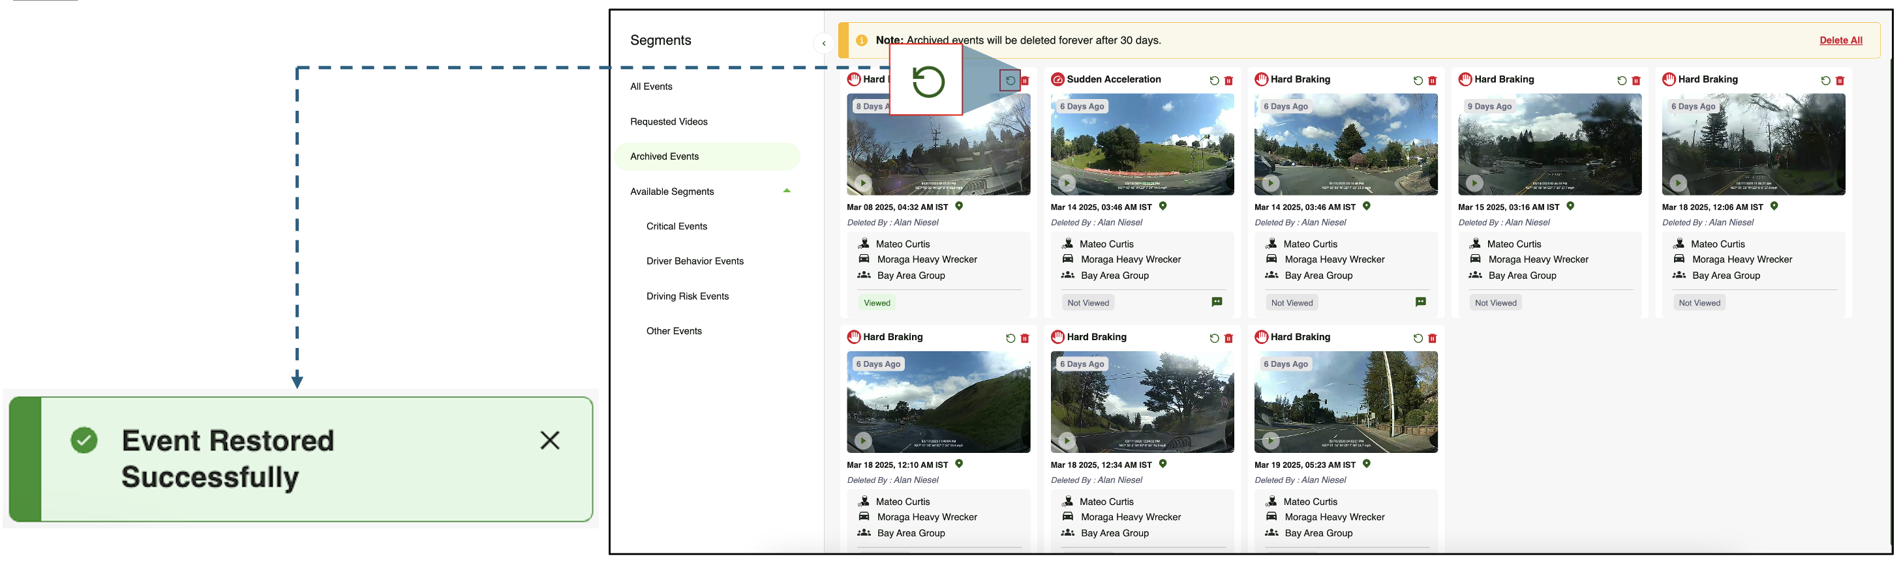Image resolution: width=1901 pixels, height=563 pixels.
Task: Select Archived Events segment
Action: (707, 156)
